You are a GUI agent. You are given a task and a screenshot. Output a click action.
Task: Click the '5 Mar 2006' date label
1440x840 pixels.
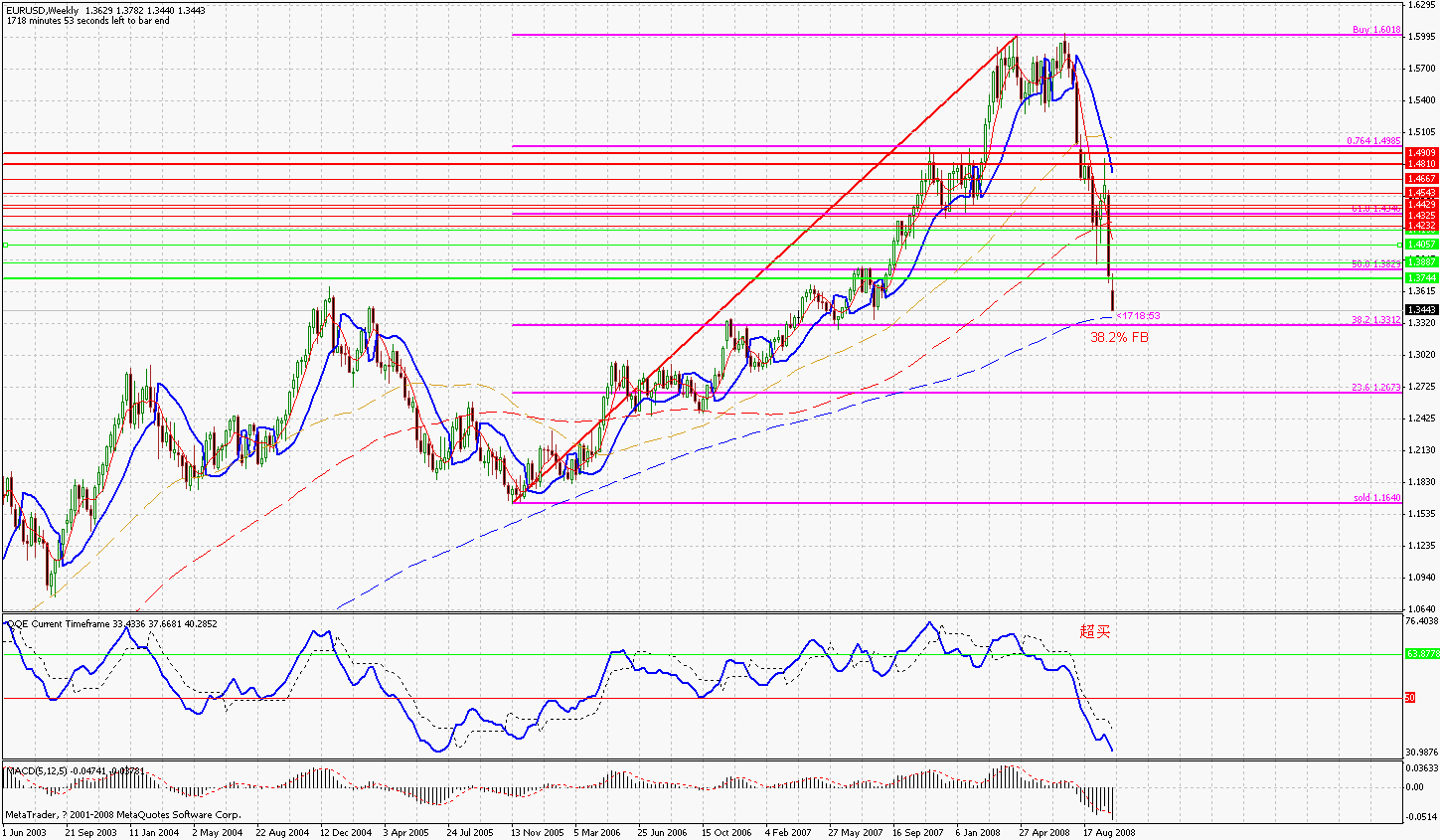pyautogui.click(x=597, y=833)
